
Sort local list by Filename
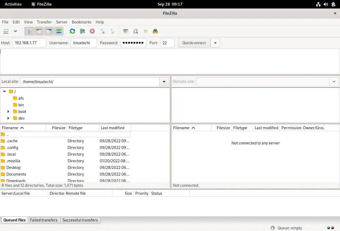coord(23,128)
